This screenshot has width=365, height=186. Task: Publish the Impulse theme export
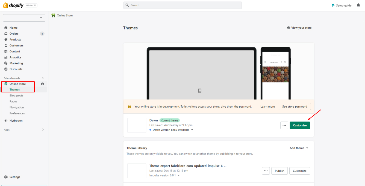pos(279,171)
